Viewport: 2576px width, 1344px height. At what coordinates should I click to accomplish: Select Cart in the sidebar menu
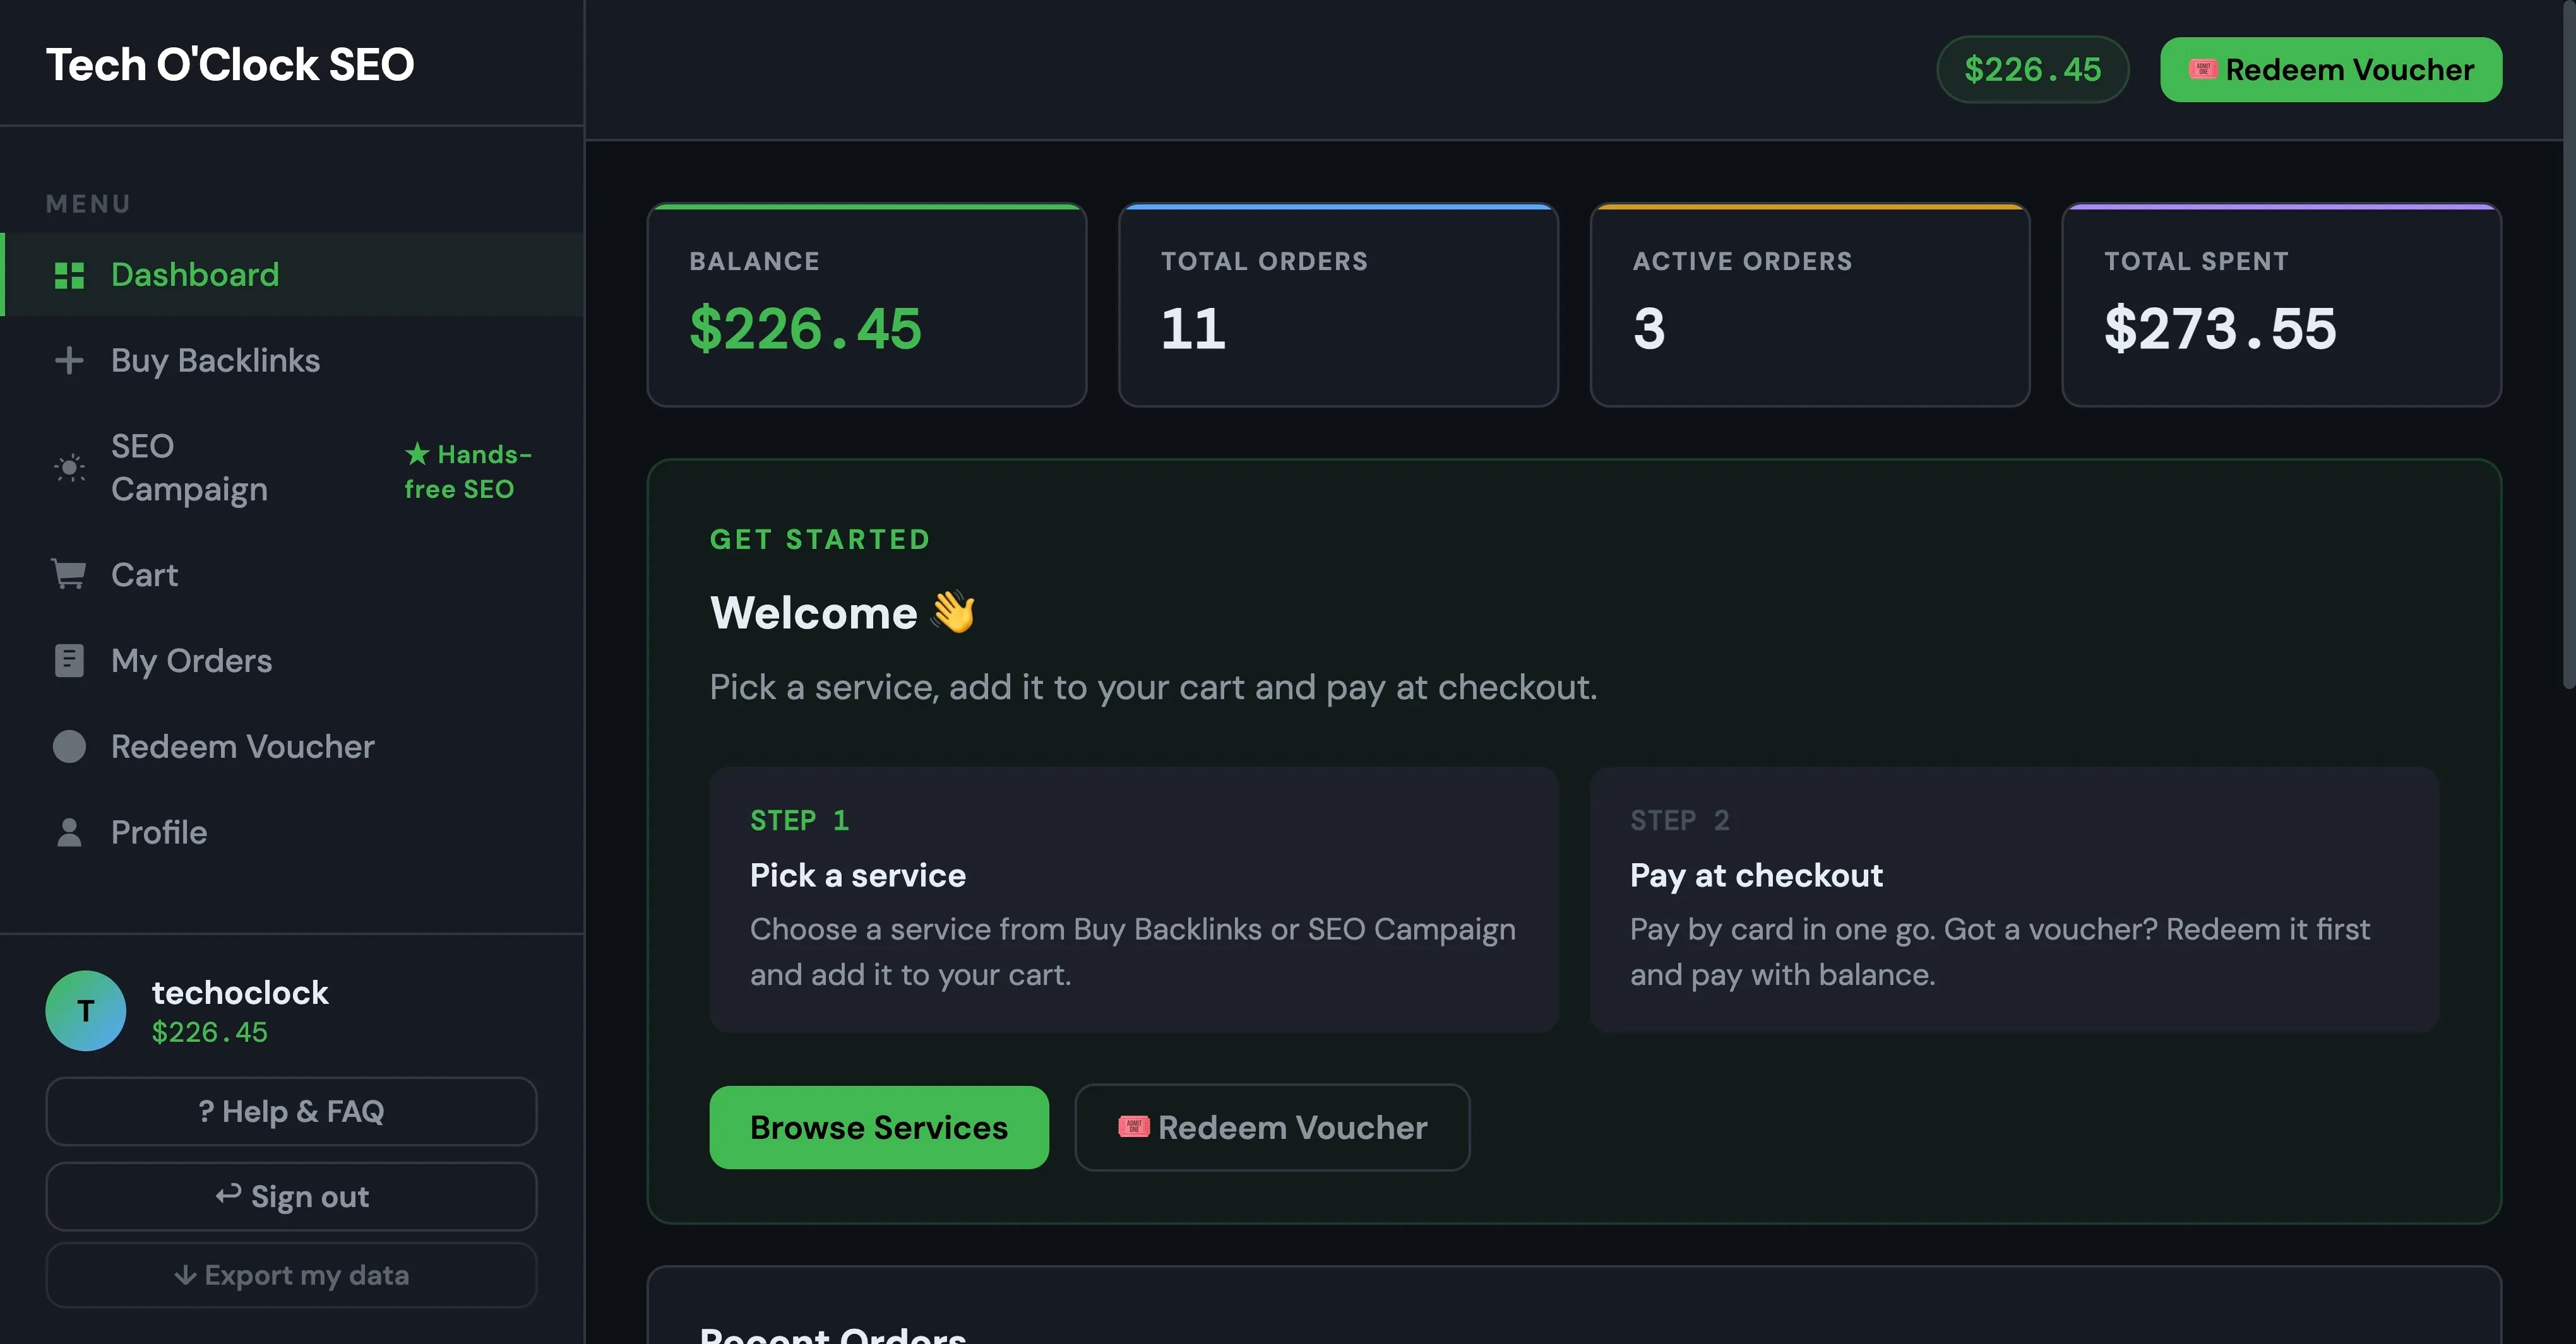pyautogui.click(x=292, y=574)
